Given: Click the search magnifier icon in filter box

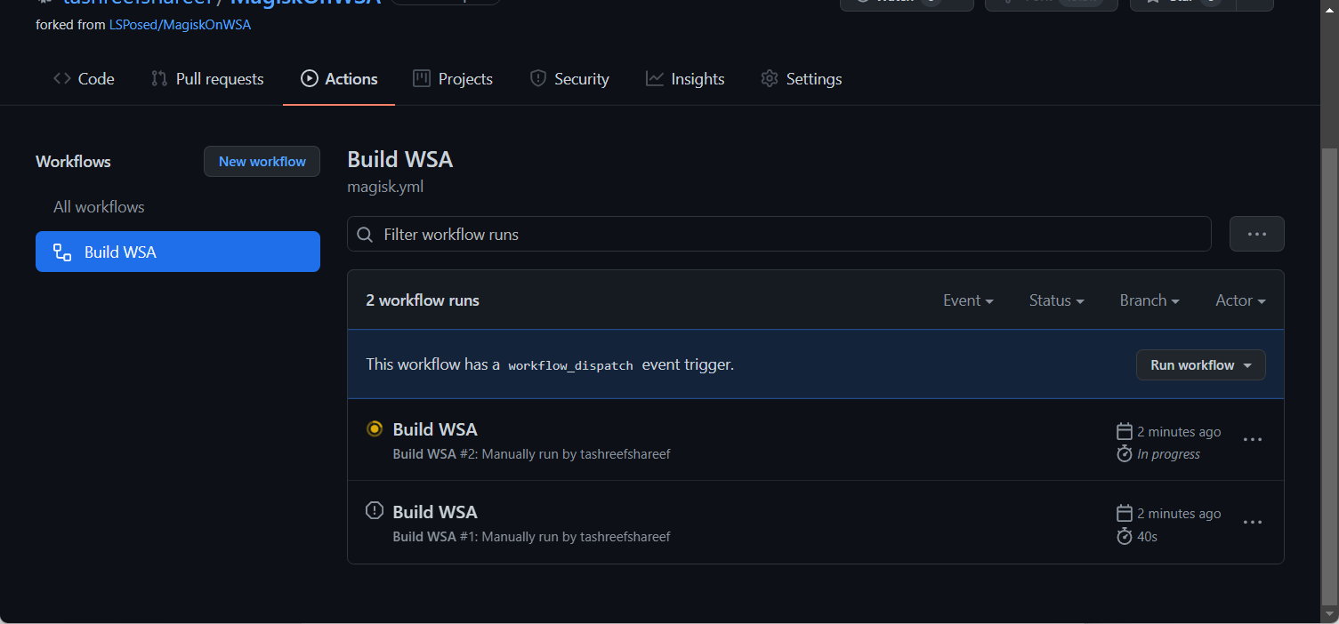Looking at the screenshot, I should click(365, 235).
